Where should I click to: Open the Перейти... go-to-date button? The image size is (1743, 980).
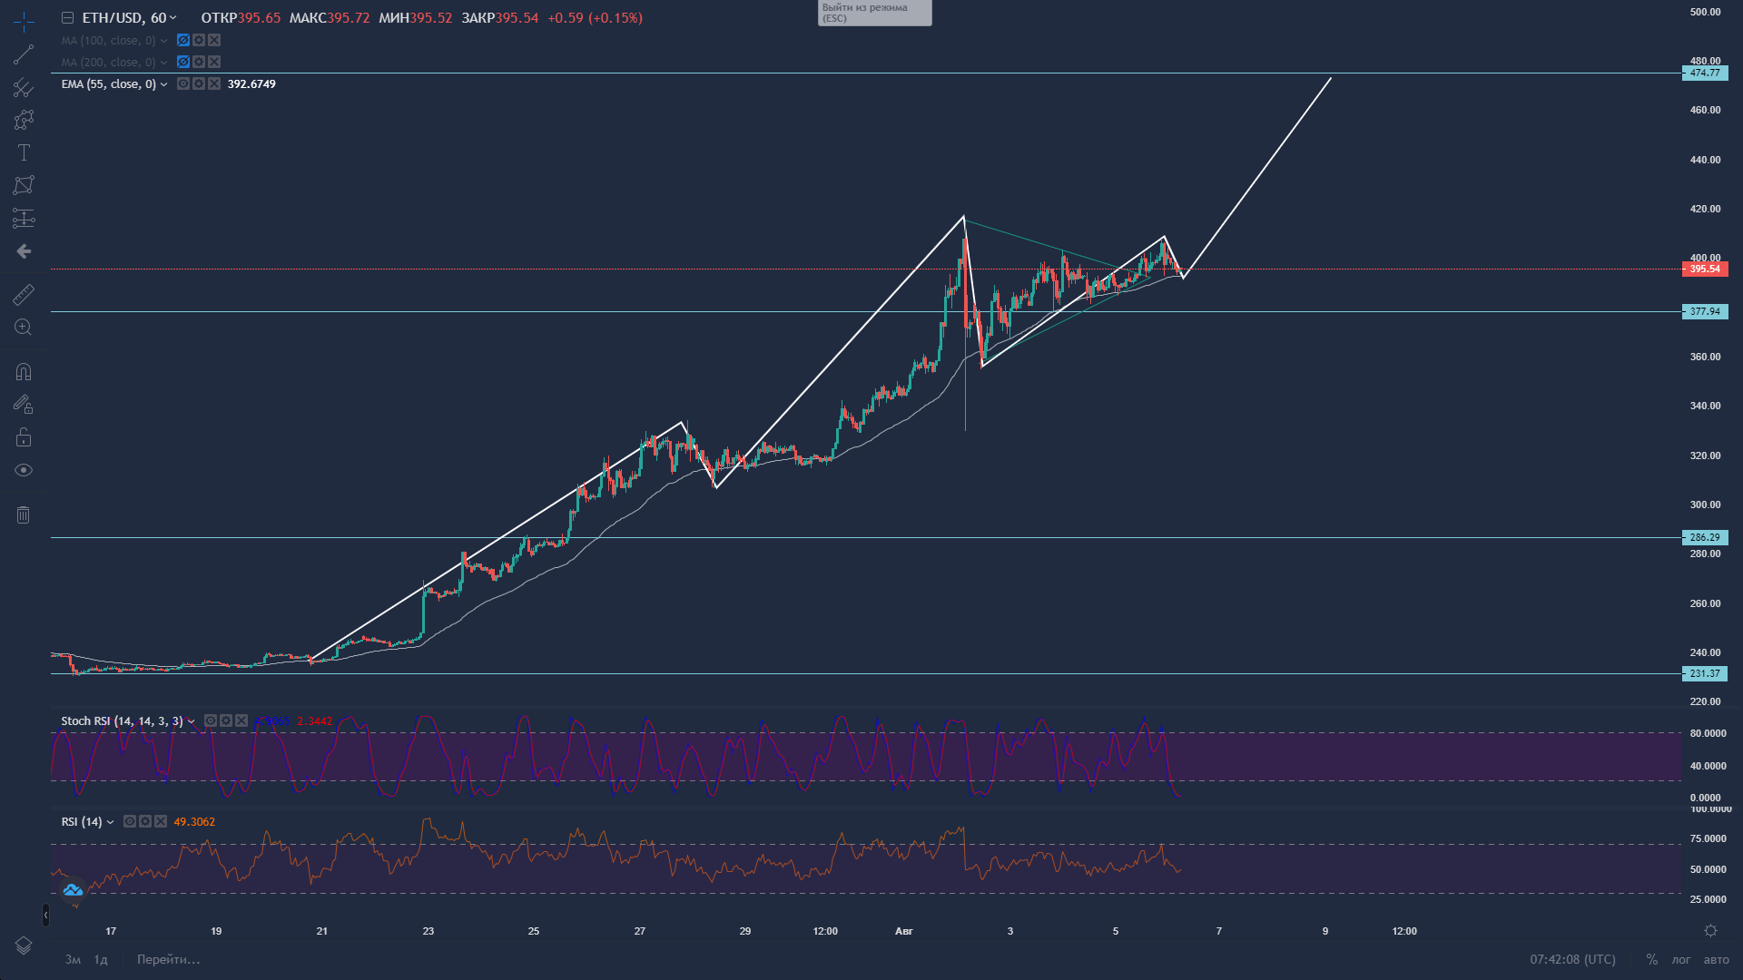[168, 959]
